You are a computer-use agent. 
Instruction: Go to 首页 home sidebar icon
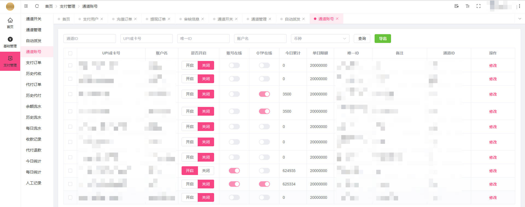(10, 23)
